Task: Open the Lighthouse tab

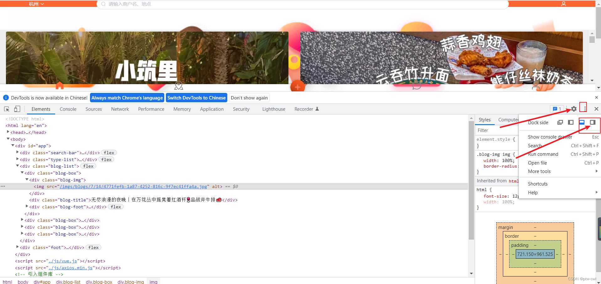Action: click(274, 109)
